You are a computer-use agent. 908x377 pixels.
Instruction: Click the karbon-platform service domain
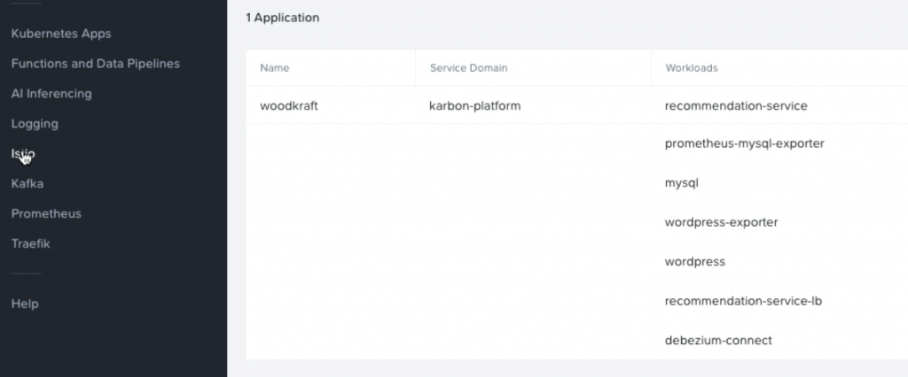point(474,106)
